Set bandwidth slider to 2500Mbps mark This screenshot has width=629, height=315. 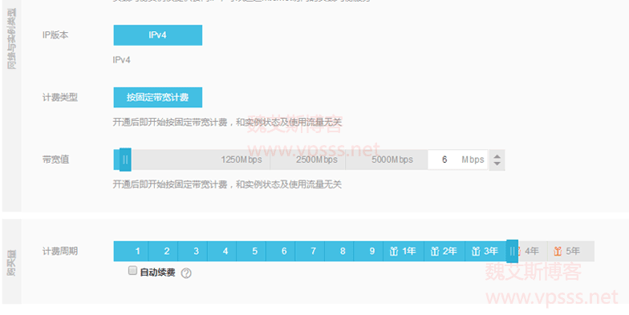pyautogui.click(x=316, y=160)
